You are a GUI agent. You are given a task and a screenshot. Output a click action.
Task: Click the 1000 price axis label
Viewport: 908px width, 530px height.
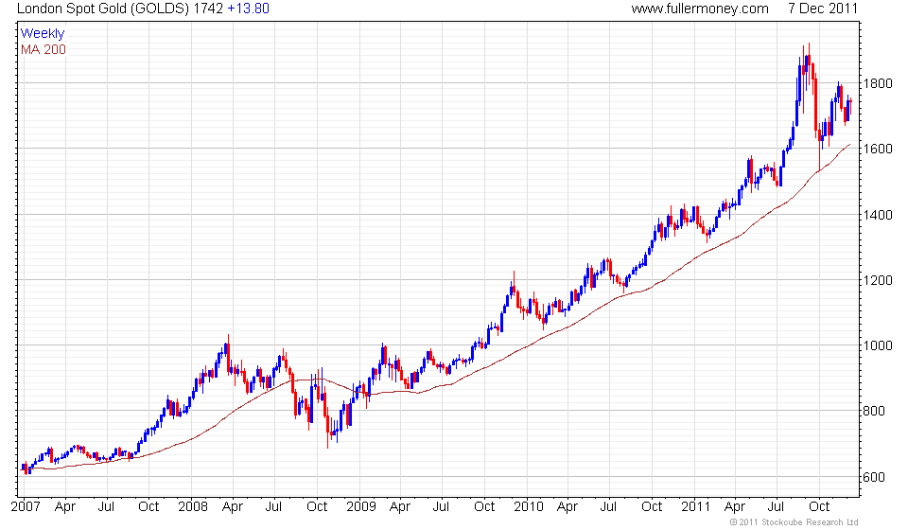(x=878, y=345)
